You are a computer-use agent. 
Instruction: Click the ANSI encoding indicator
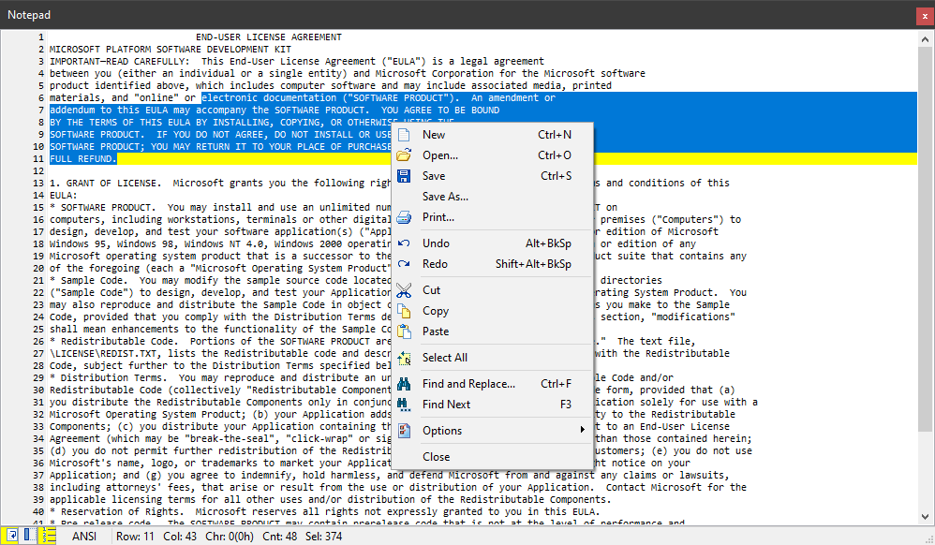pos(84,536)
